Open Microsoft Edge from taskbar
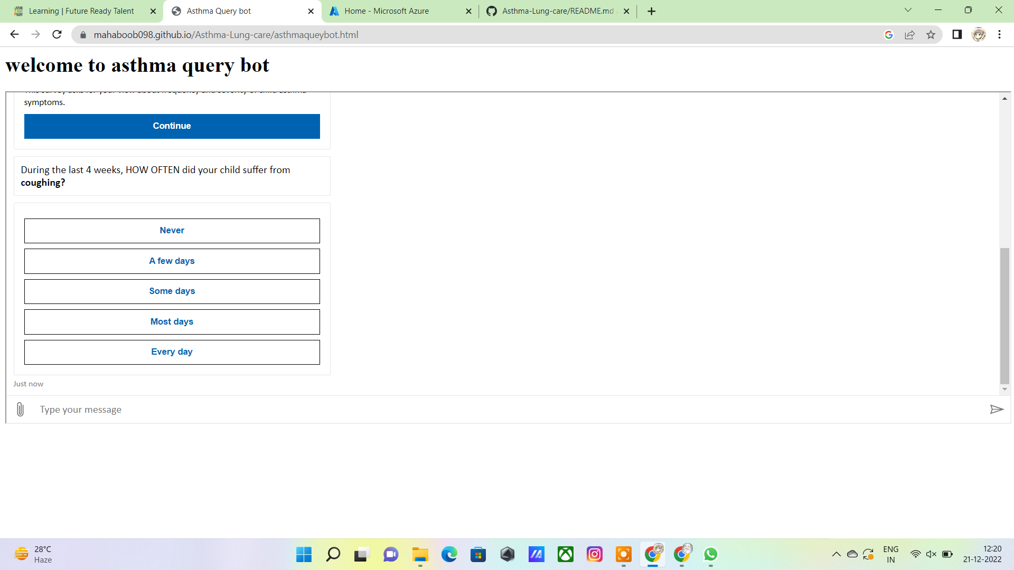The width and height of the screenshot is (1014, 570). pos(449,554)
